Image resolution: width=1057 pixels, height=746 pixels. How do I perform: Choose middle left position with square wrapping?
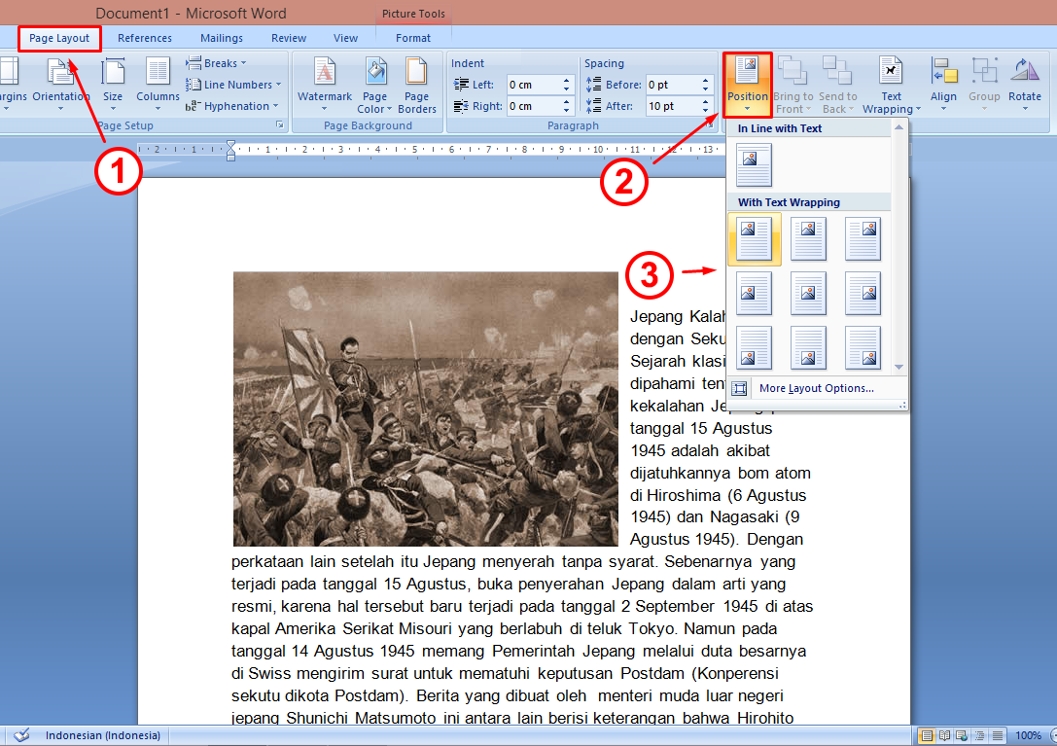754,294
